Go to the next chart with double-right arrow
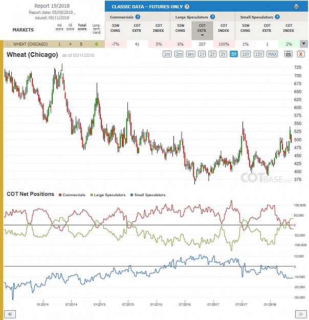The image size is (309, 320). (x=301, y=314)
